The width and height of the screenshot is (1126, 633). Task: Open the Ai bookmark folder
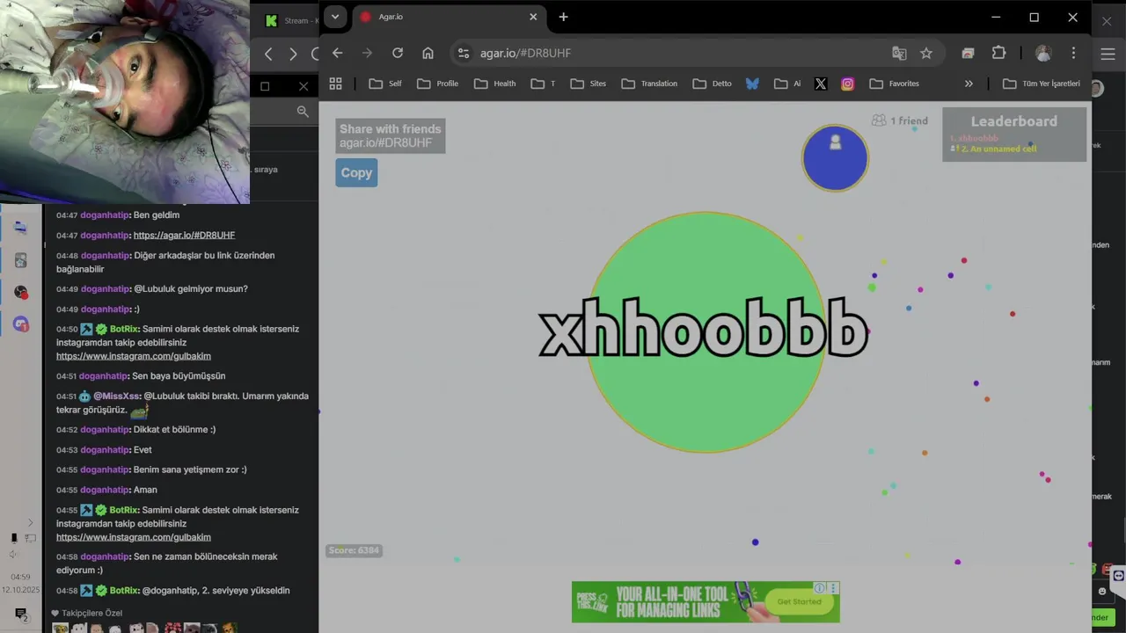(x=787, y=84)
